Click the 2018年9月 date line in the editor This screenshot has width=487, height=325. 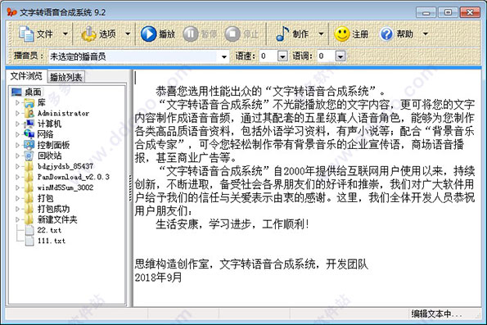[x=158, y=278]
